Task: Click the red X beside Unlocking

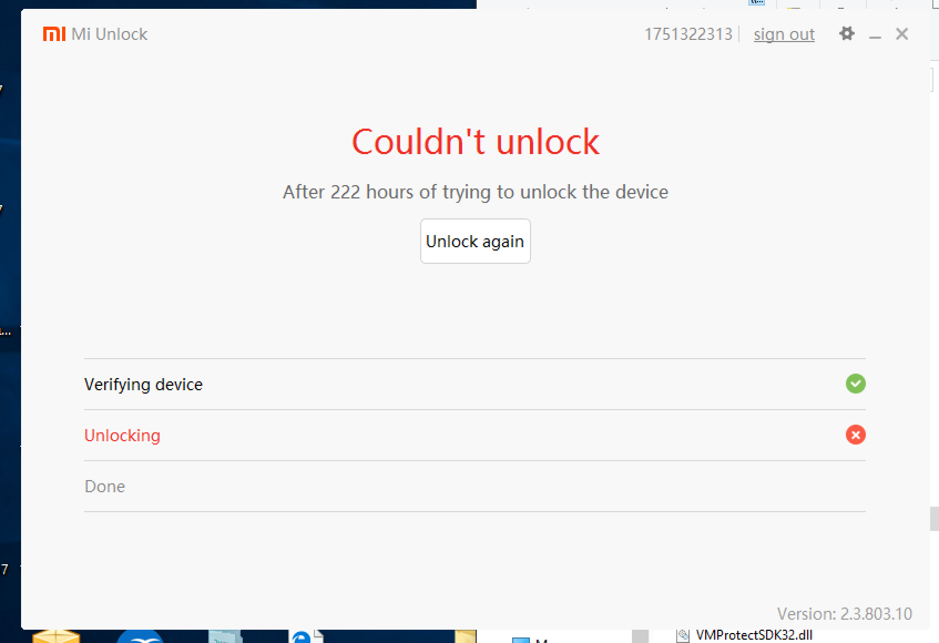Action: pos(855,435)
